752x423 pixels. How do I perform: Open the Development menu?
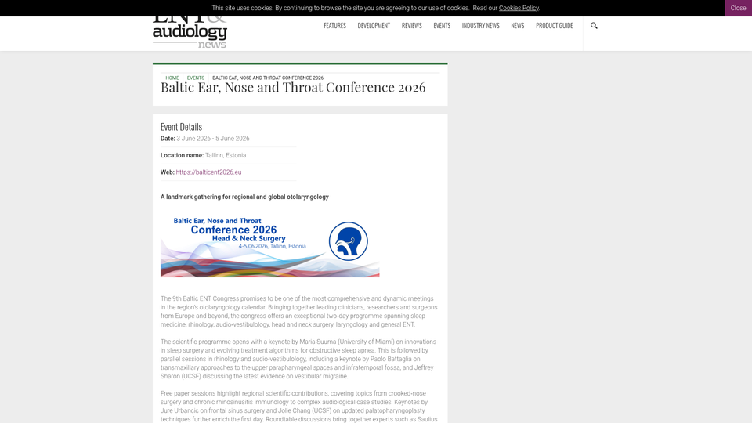374,25
